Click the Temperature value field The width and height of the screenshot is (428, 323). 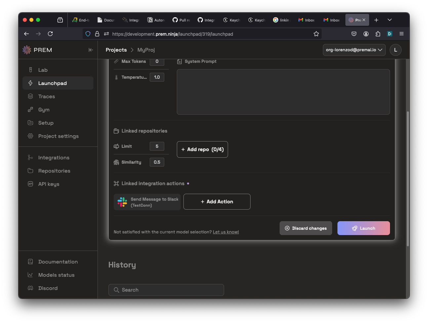click(157, 77)
